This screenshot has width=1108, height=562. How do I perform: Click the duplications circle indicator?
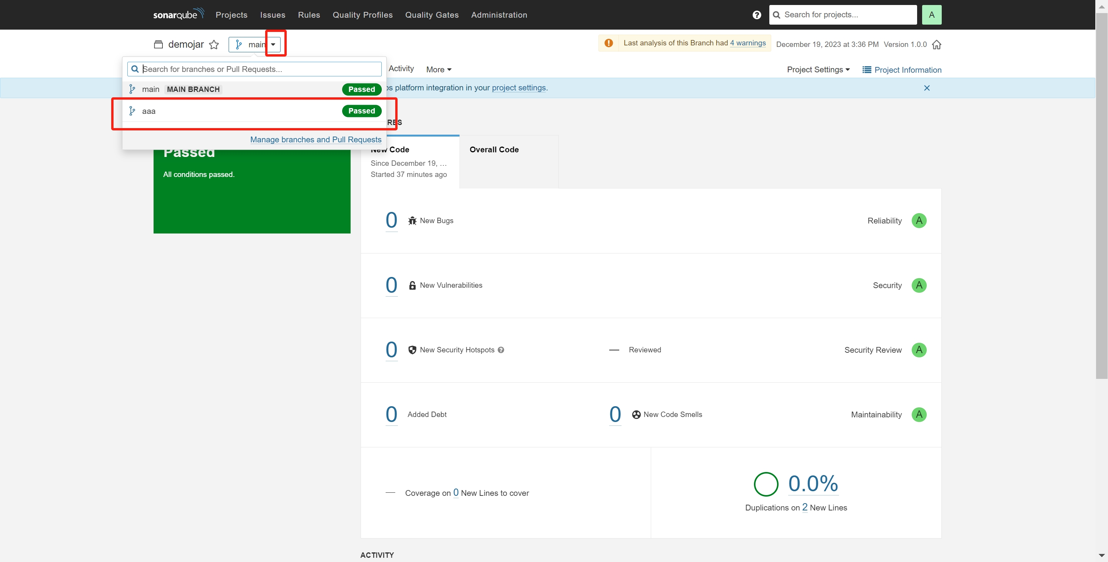765,484
